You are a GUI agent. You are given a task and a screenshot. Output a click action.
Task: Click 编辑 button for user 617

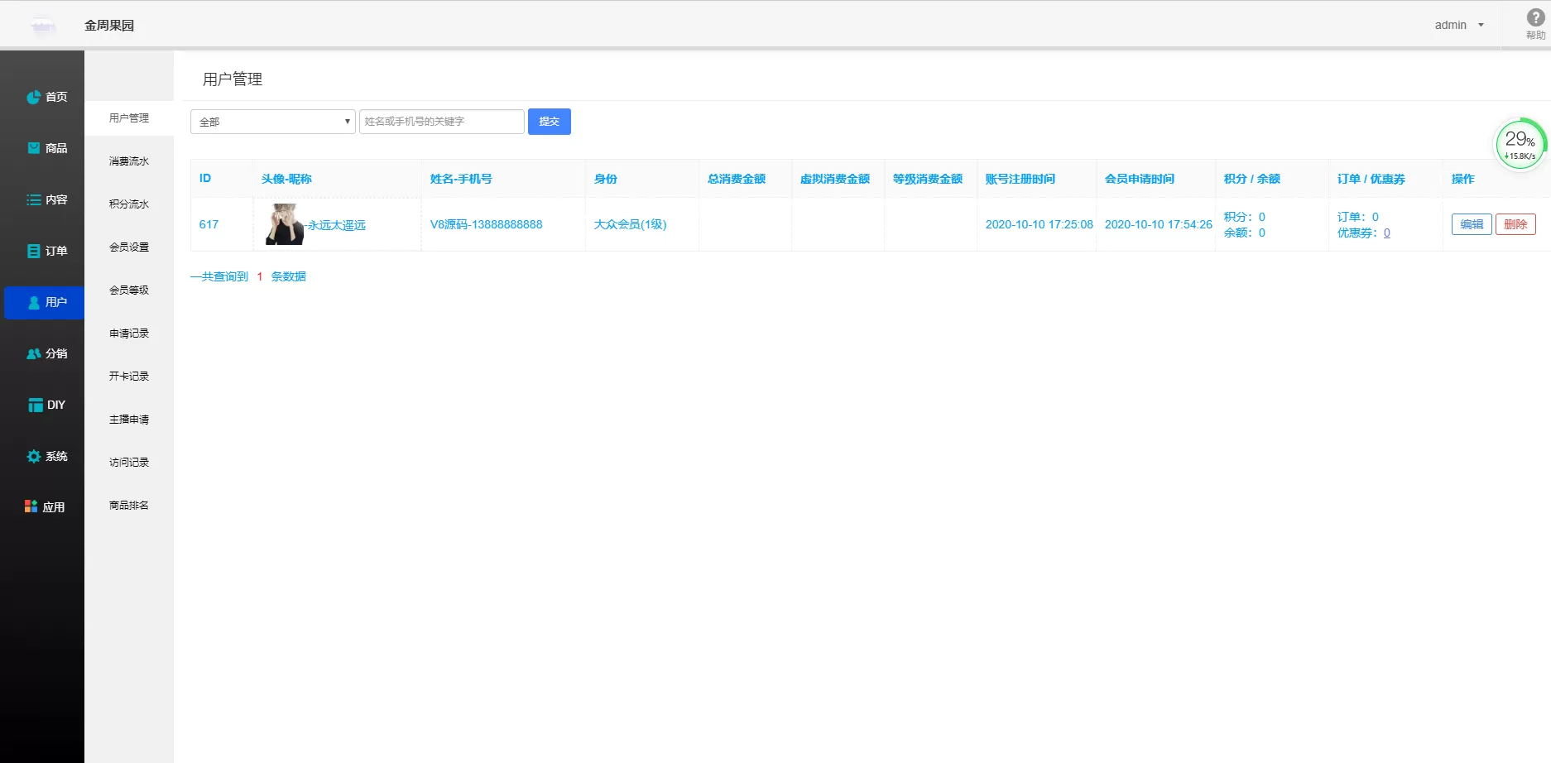(1471, 224)
